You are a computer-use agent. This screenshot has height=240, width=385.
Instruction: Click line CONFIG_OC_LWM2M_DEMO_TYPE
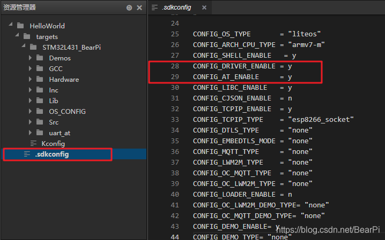tap(261, 205)
